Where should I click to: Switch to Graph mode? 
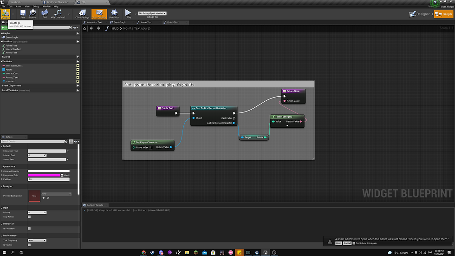pyautogui.click(x=443, y=14)
